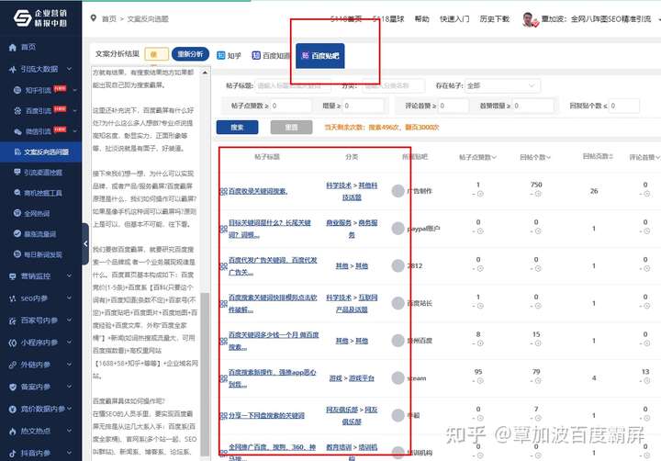
Task: Click the gray reset button beside 搜索
Action: (x=291, y=128)
